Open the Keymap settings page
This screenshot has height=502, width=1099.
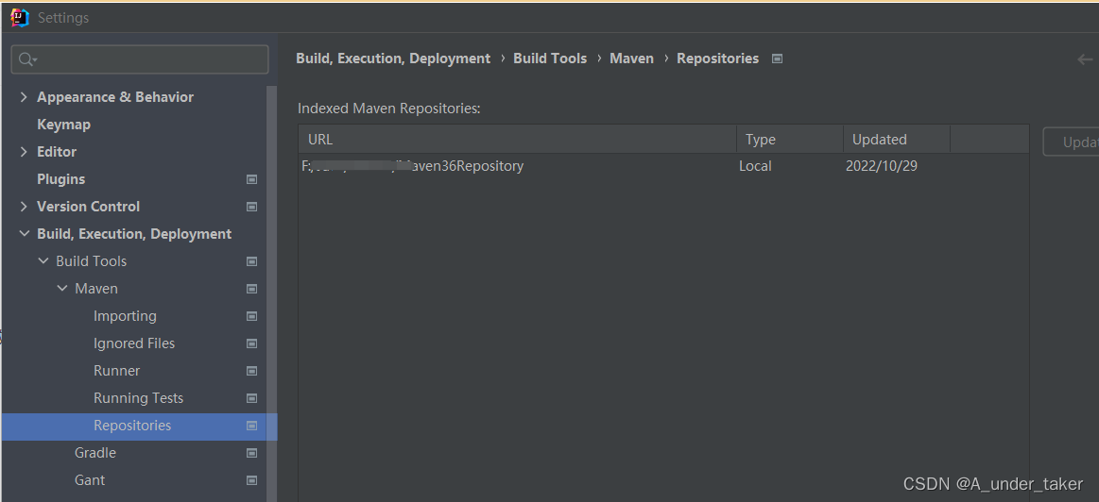click(x=63, y=125)
